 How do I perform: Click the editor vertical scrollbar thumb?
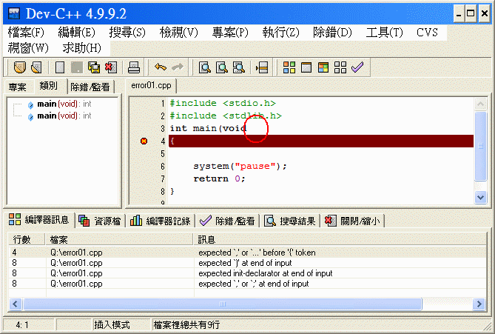(x=480, y=146)
